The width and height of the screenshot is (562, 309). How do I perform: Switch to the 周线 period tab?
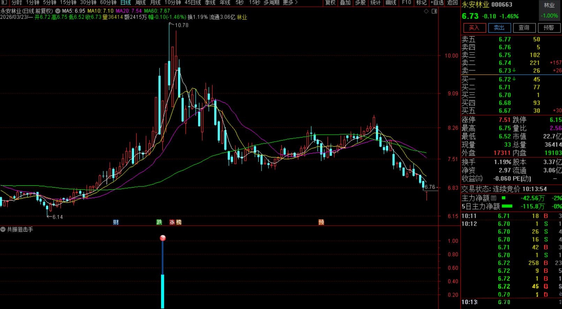(x=140, y=2)
